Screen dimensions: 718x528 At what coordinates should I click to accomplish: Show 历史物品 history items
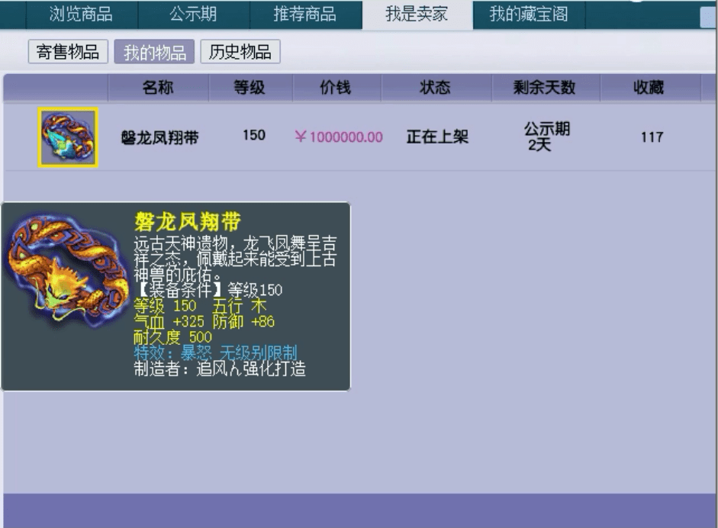[240, 52]
